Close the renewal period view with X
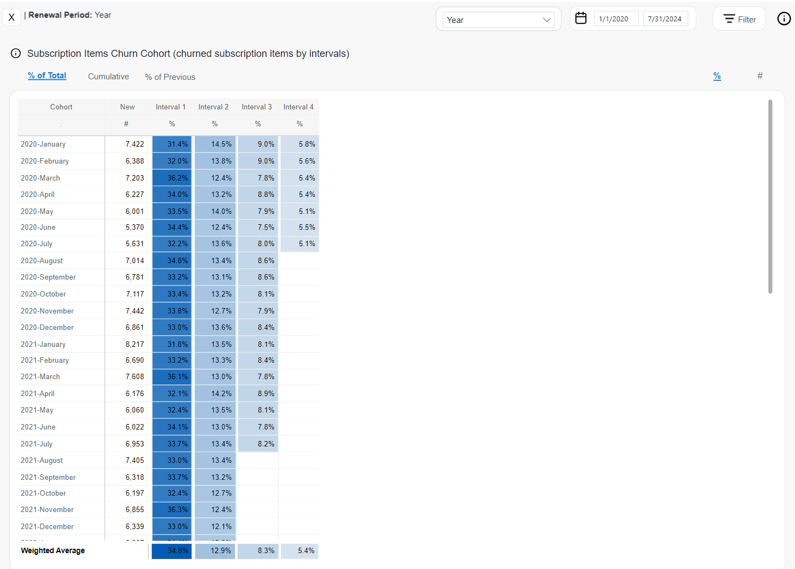 [x=11, y=17]
